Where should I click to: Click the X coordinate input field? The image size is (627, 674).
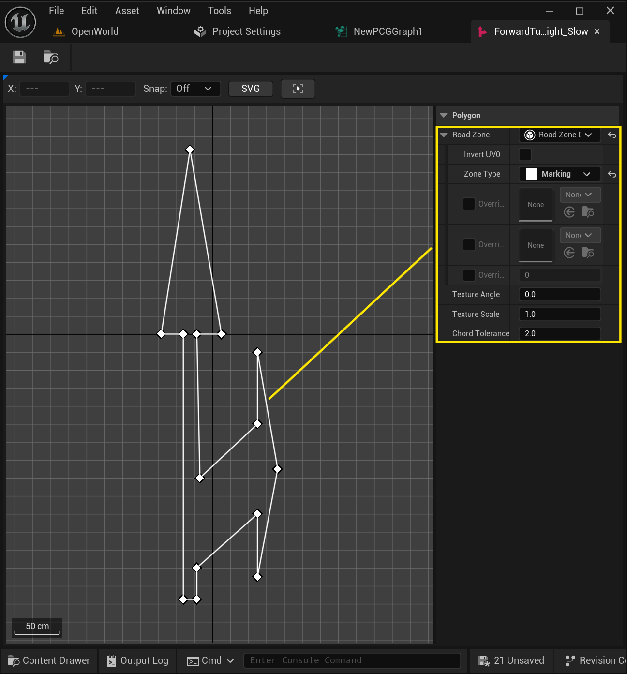45,89
